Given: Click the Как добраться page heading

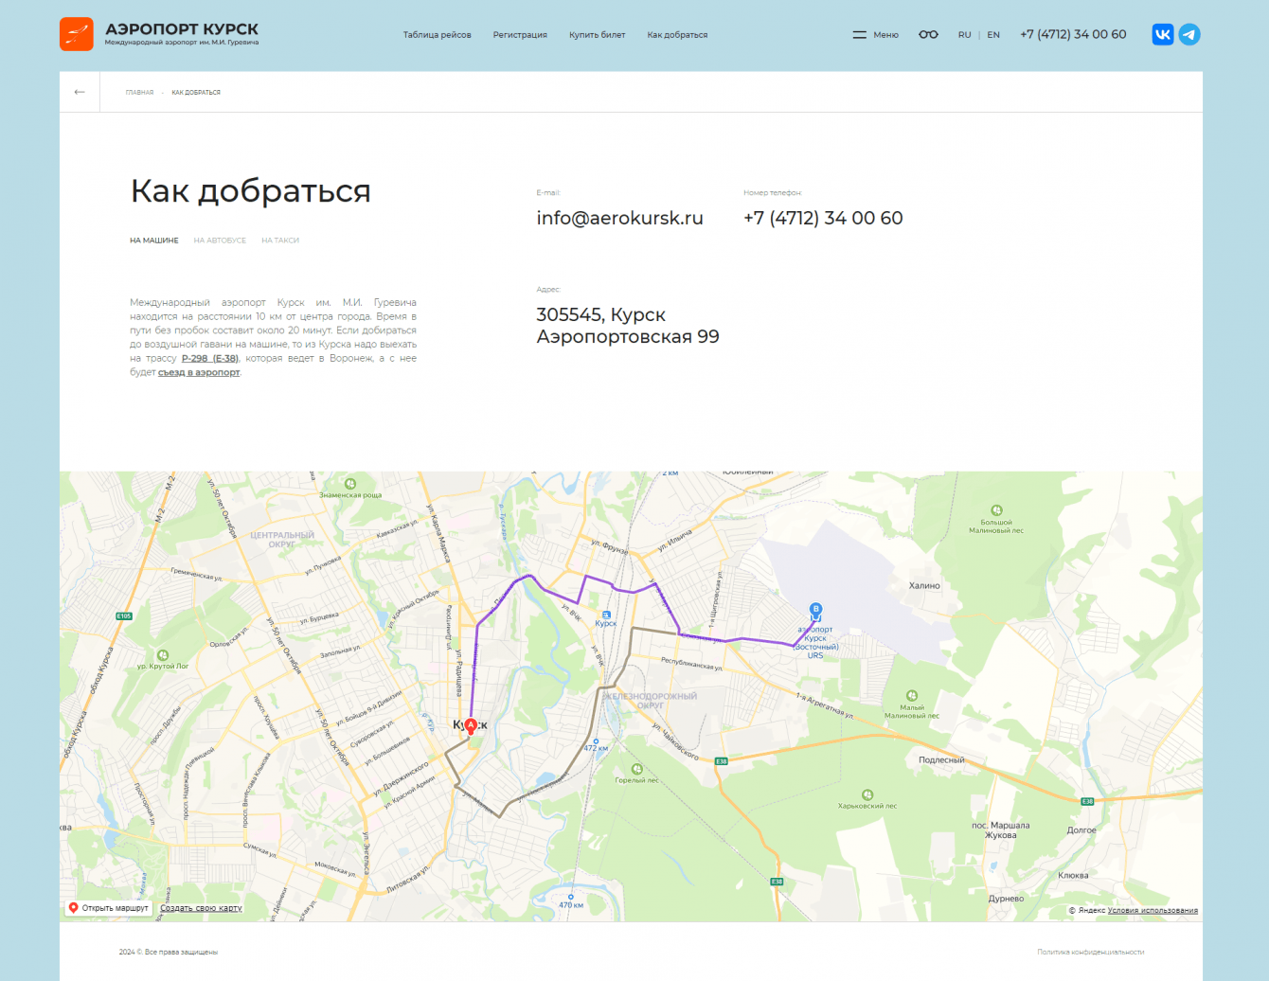Looking at the screenshot, I should 250,190.
